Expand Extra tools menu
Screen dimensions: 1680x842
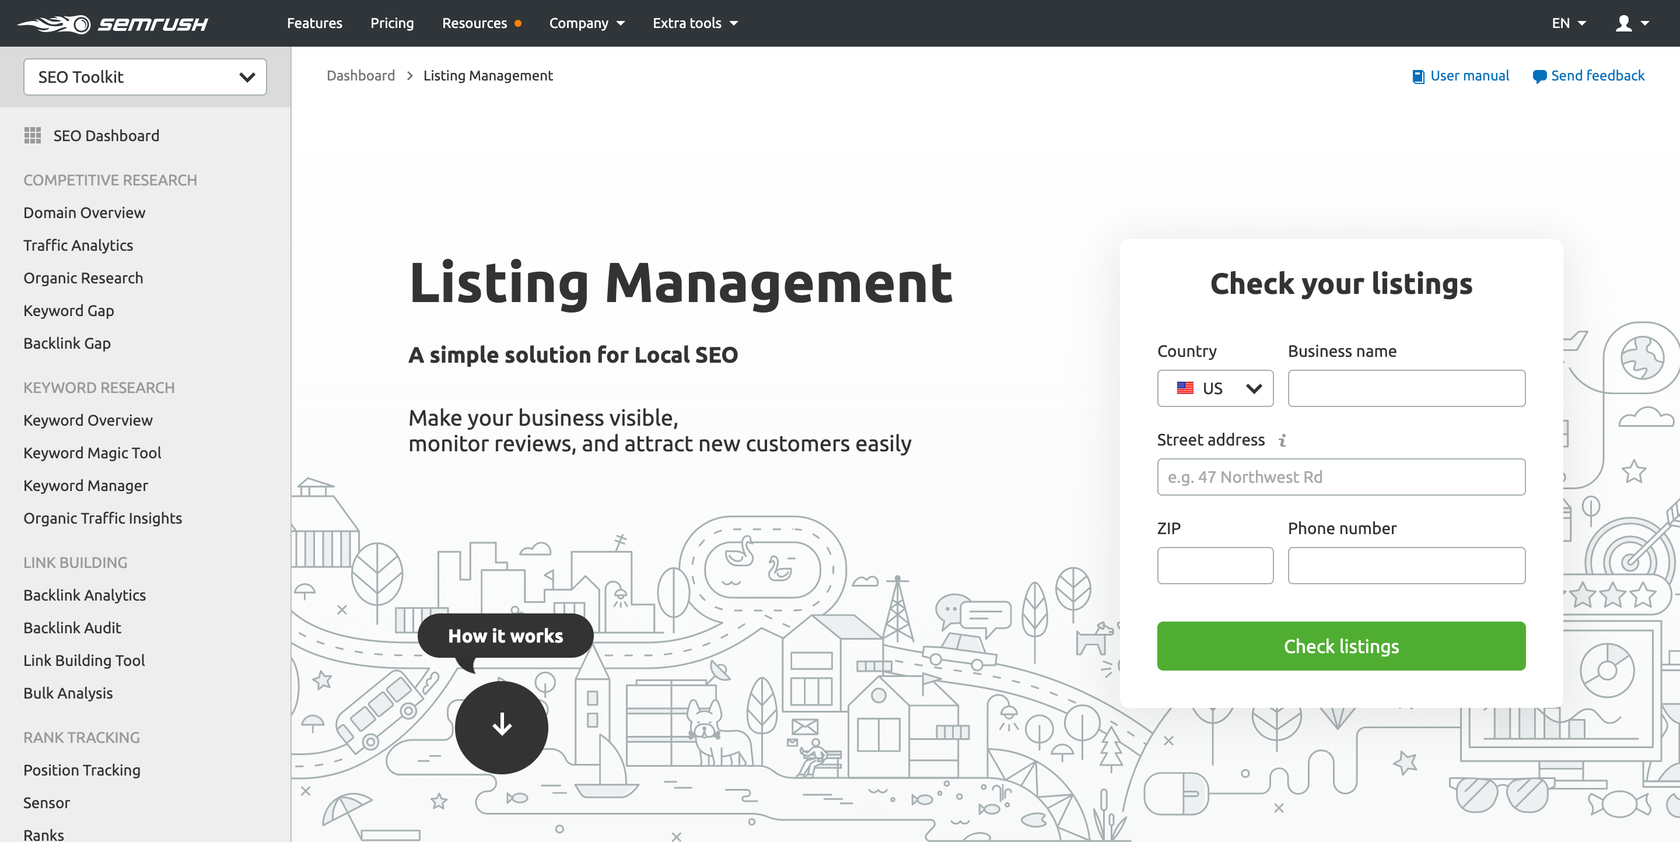coord(696,23)
